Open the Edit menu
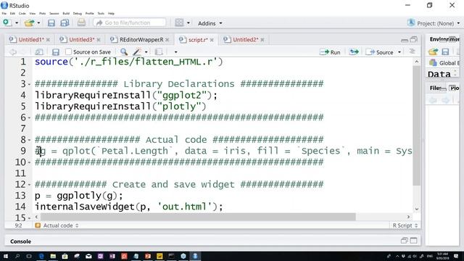 (x=12, y=13)
